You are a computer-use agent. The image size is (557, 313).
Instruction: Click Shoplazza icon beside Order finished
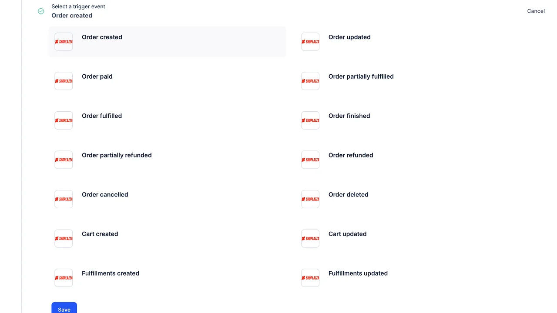coord(310,120)
